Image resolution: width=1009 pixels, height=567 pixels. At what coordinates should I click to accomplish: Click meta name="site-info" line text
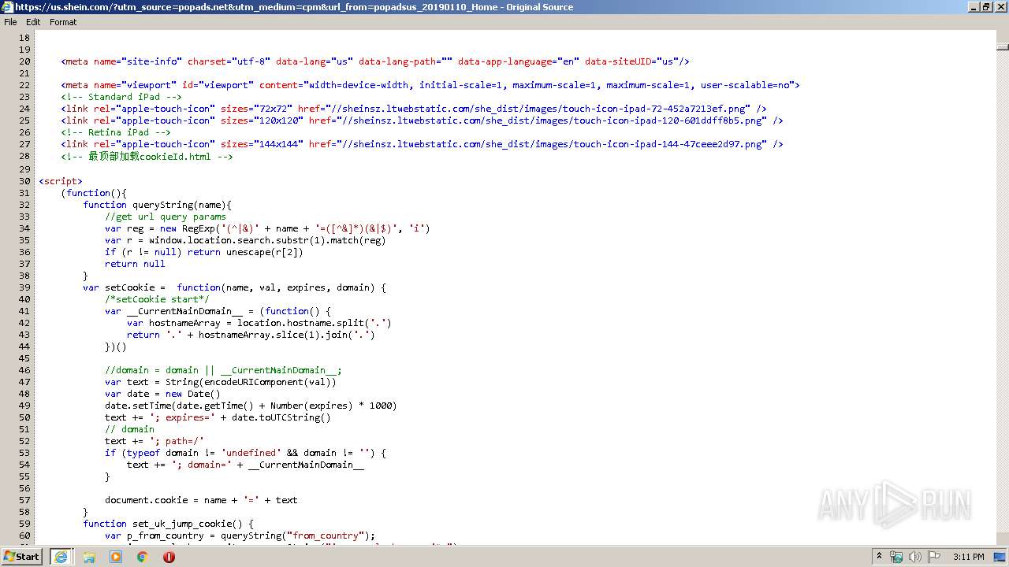click(375, 61)
